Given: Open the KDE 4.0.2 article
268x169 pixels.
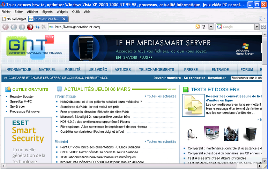Looking at the screenshot, I should click(x=95, y=122).
